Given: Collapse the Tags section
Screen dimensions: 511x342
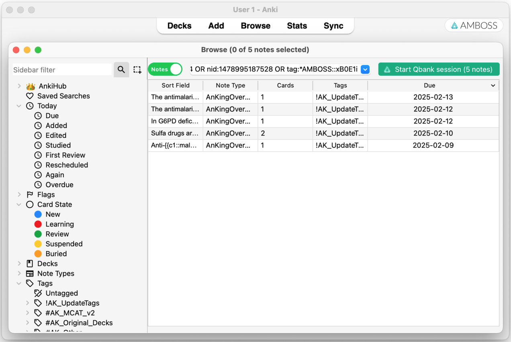Looking at the screenshot, I should [19, 283].
